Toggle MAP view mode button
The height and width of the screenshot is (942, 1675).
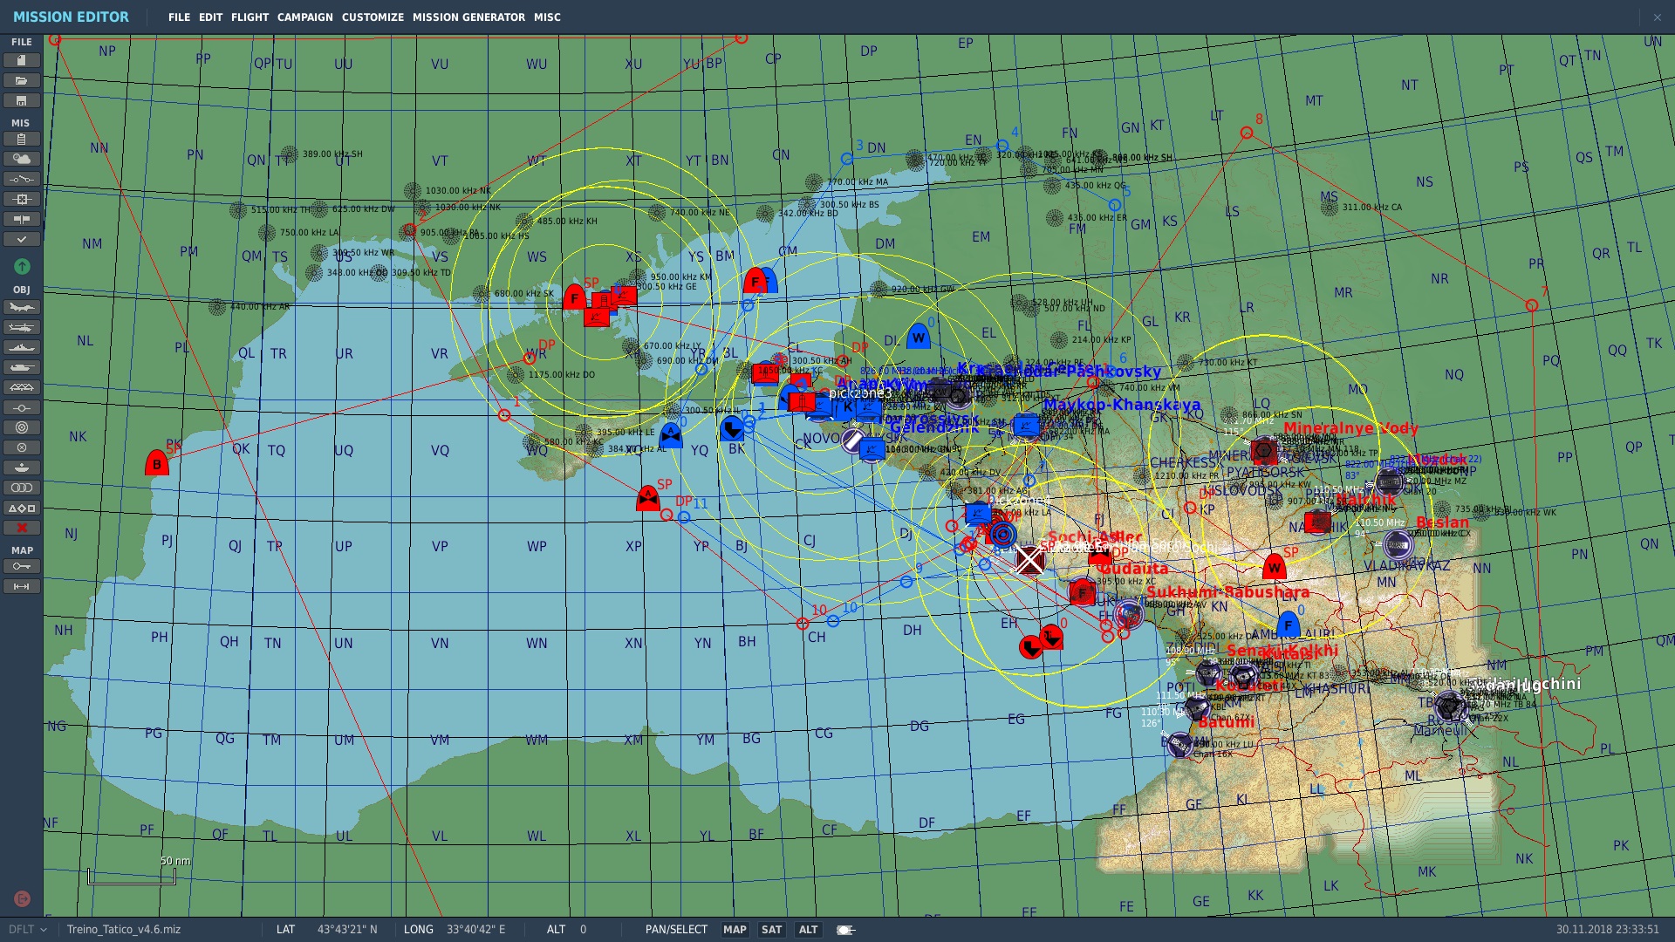[735, 930]
